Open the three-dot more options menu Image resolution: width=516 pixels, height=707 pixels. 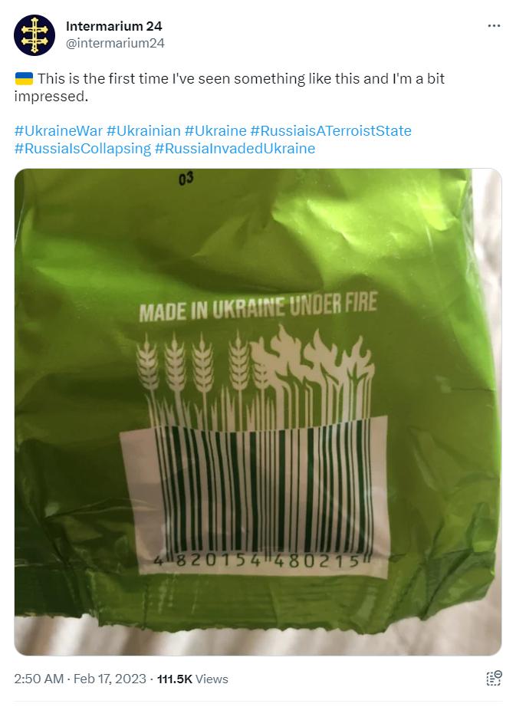494,26
